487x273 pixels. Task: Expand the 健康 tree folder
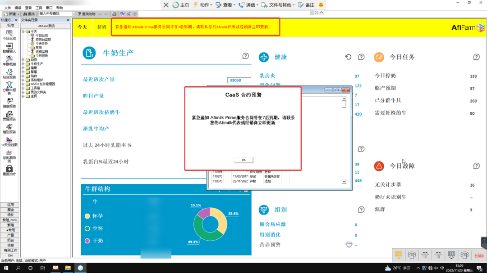pos(23,68)
